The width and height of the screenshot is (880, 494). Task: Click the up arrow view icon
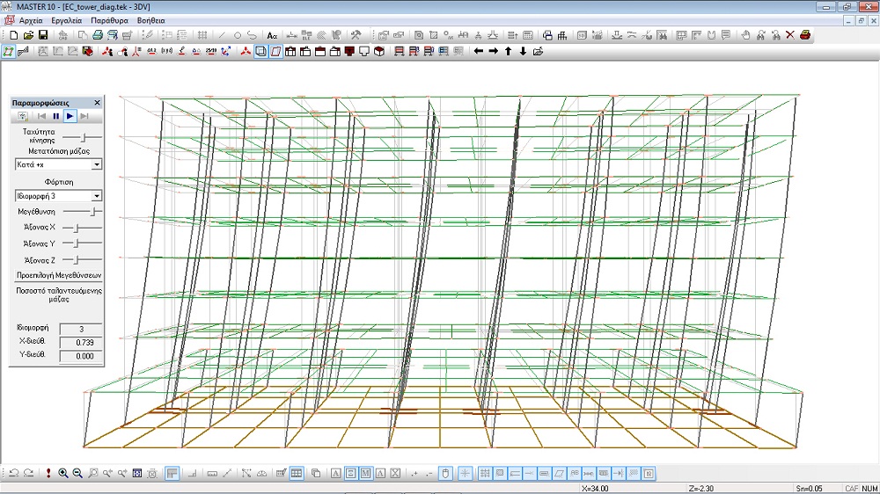click(x=508, y=51)
